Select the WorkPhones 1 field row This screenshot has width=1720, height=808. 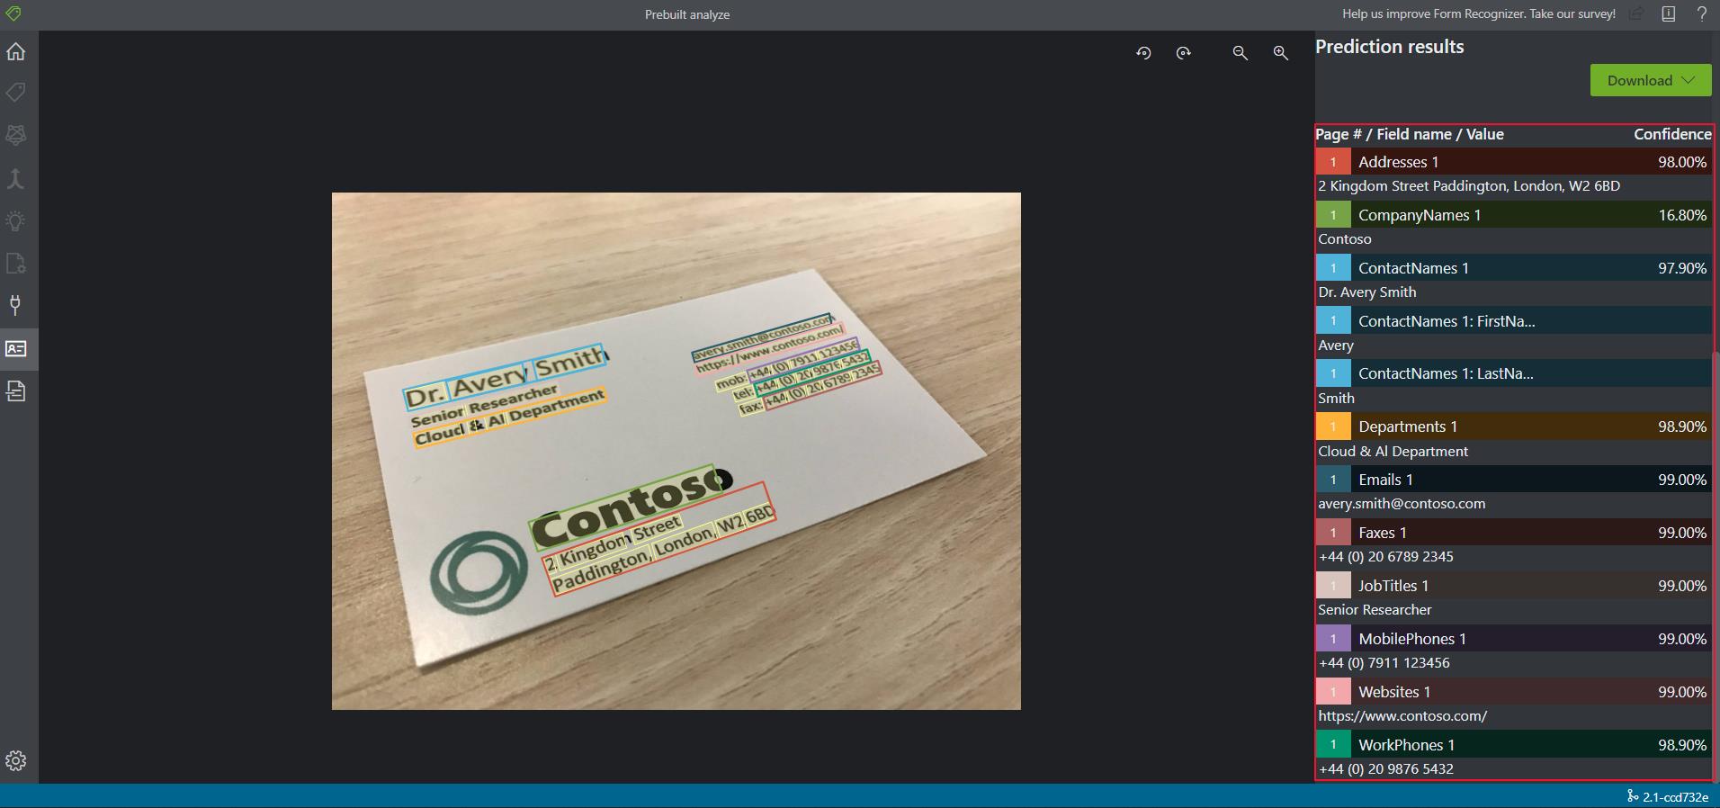click(x=1513, y=745)
